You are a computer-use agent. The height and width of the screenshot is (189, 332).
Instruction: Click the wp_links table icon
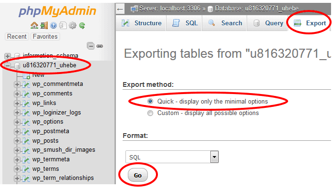pos(26,104)
